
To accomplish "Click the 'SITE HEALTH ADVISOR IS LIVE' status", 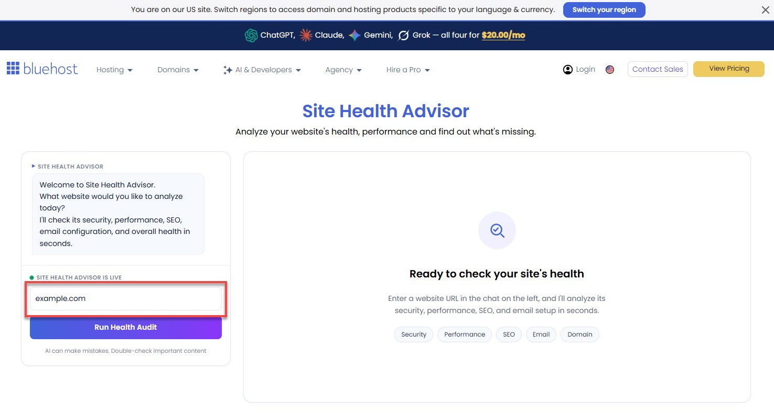I will point(79,277).
